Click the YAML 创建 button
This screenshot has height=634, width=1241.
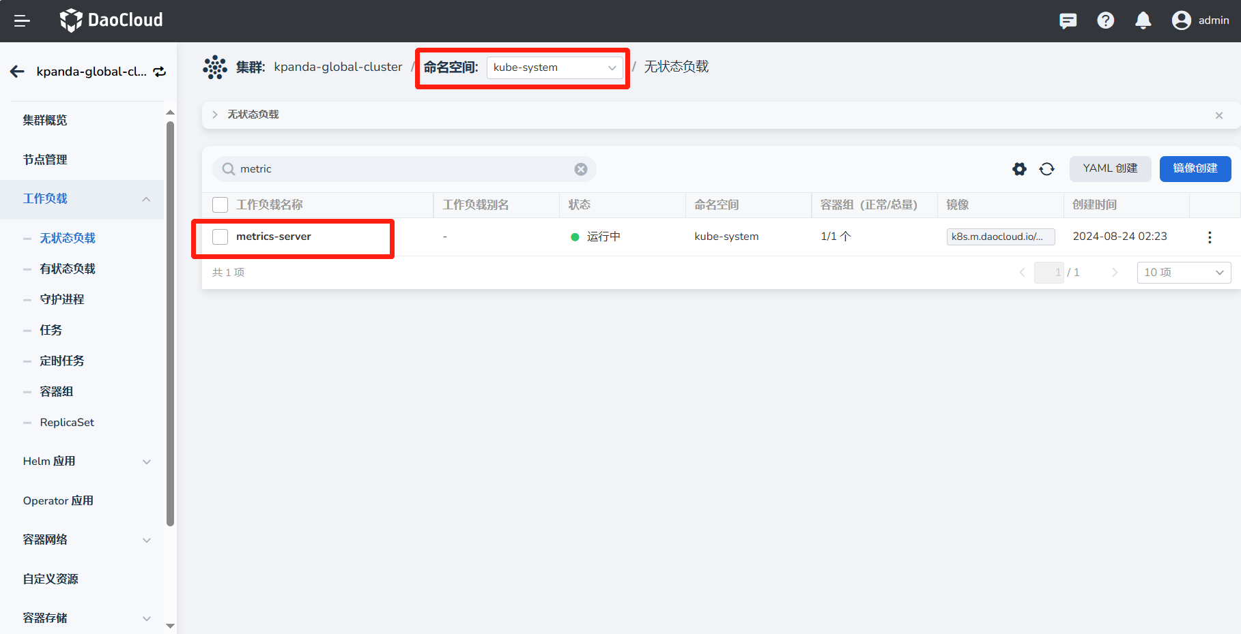1110,169
